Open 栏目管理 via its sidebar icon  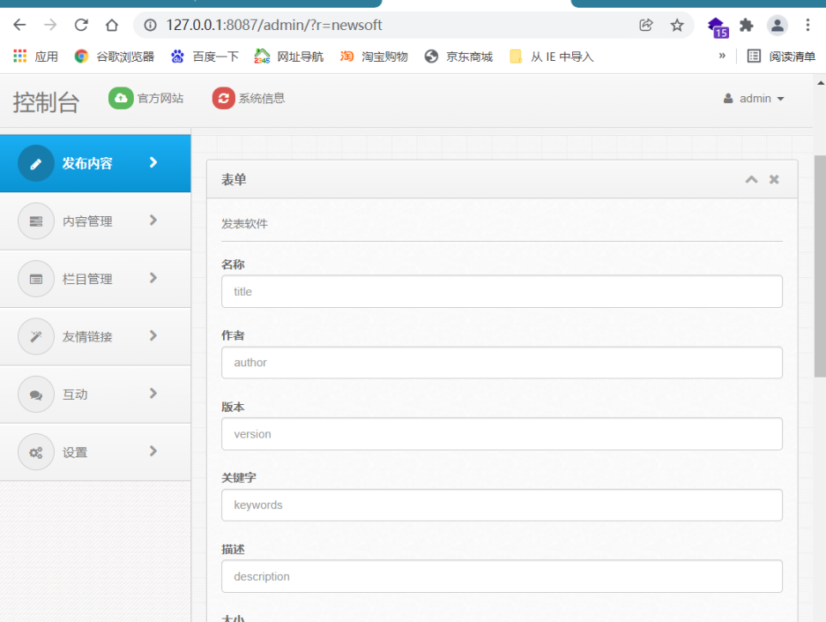pyautogui.click(x=35, y=279)
